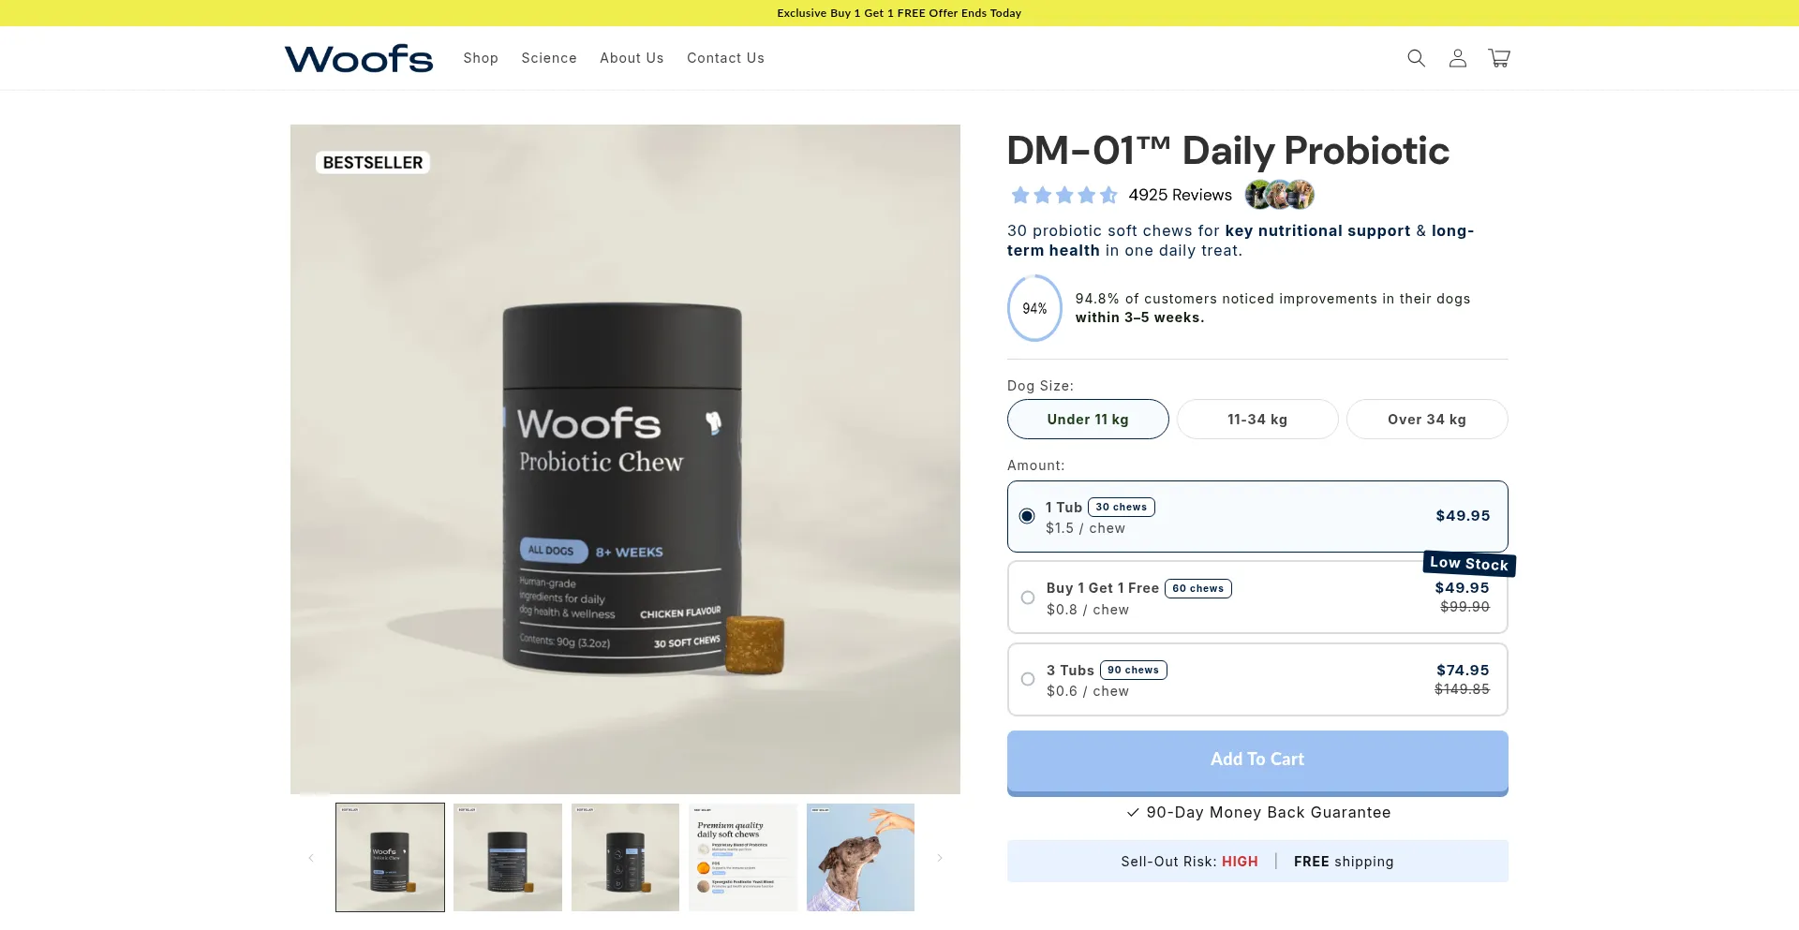Show previous thumbnails with left chevron
The height and width of the screenshot is (930, 1799).
pos(311,858)
